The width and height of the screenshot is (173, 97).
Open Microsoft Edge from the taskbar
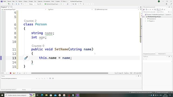tap(42, 95)
